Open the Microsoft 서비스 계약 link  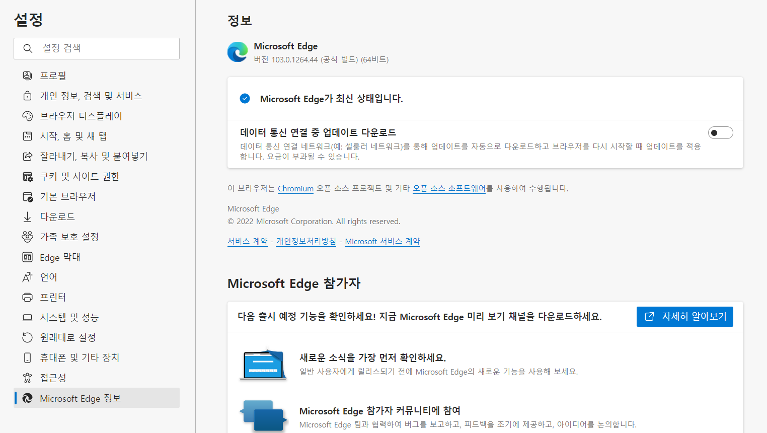[382, 241]
